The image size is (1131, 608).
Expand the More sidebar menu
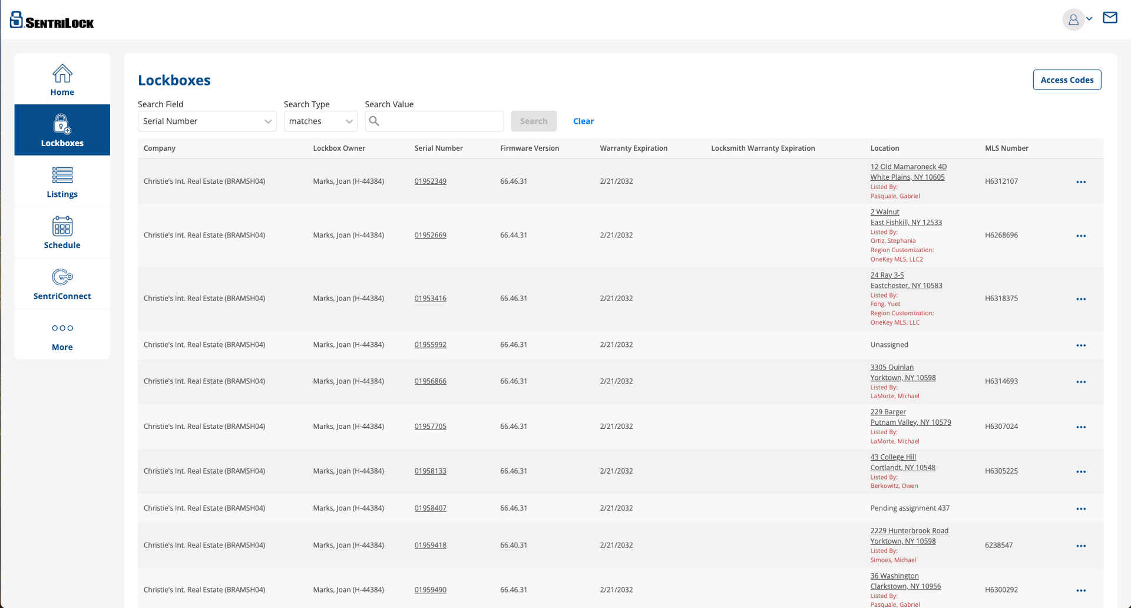click(62, 335)
